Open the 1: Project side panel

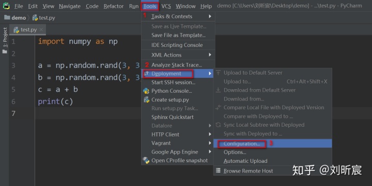(5, 41)
